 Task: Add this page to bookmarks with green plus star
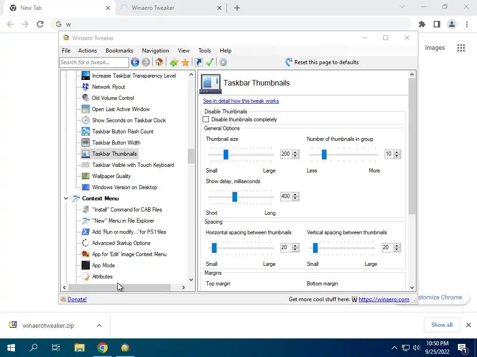coord(174,62)
